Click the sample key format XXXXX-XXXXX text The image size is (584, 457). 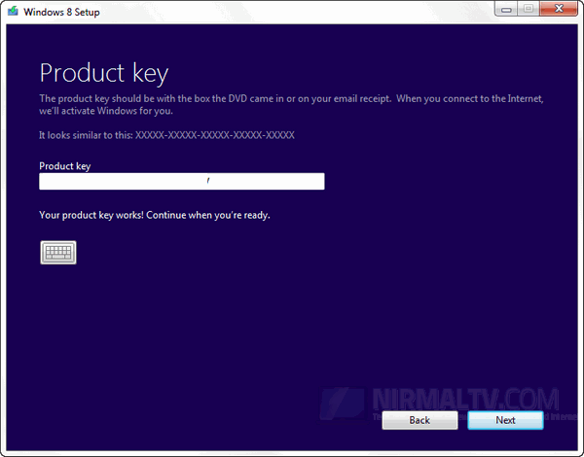pyautogui.click(x=215, y=135)
